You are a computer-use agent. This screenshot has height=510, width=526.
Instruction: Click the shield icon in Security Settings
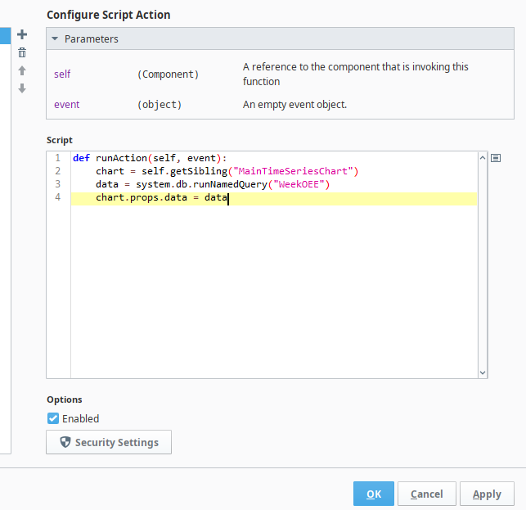pyautogui.click(x=65, y=442)
